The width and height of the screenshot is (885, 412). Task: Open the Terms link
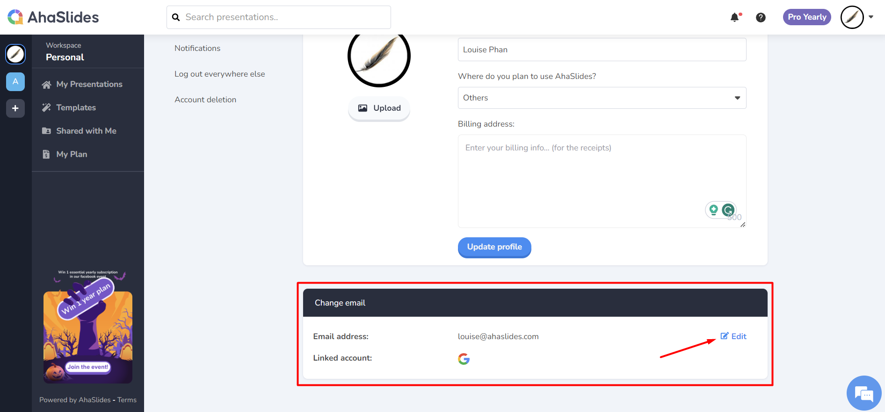127,400
